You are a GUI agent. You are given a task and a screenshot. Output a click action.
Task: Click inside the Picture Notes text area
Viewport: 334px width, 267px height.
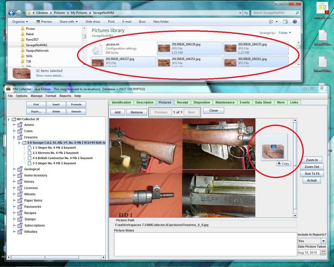click(205, 244)
